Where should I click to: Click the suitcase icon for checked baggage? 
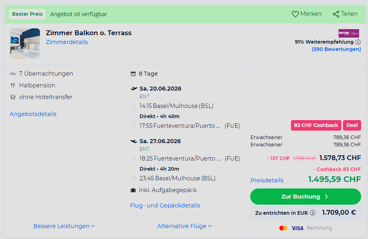pos(133,190)
